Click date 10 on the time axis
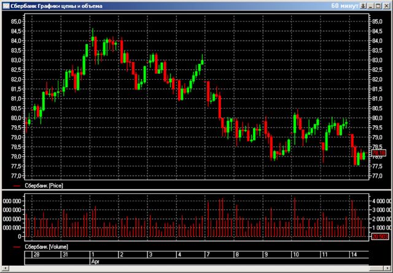The height and width of the screenshot is (273, 393). pyautogui.click(x=295, y=254)
